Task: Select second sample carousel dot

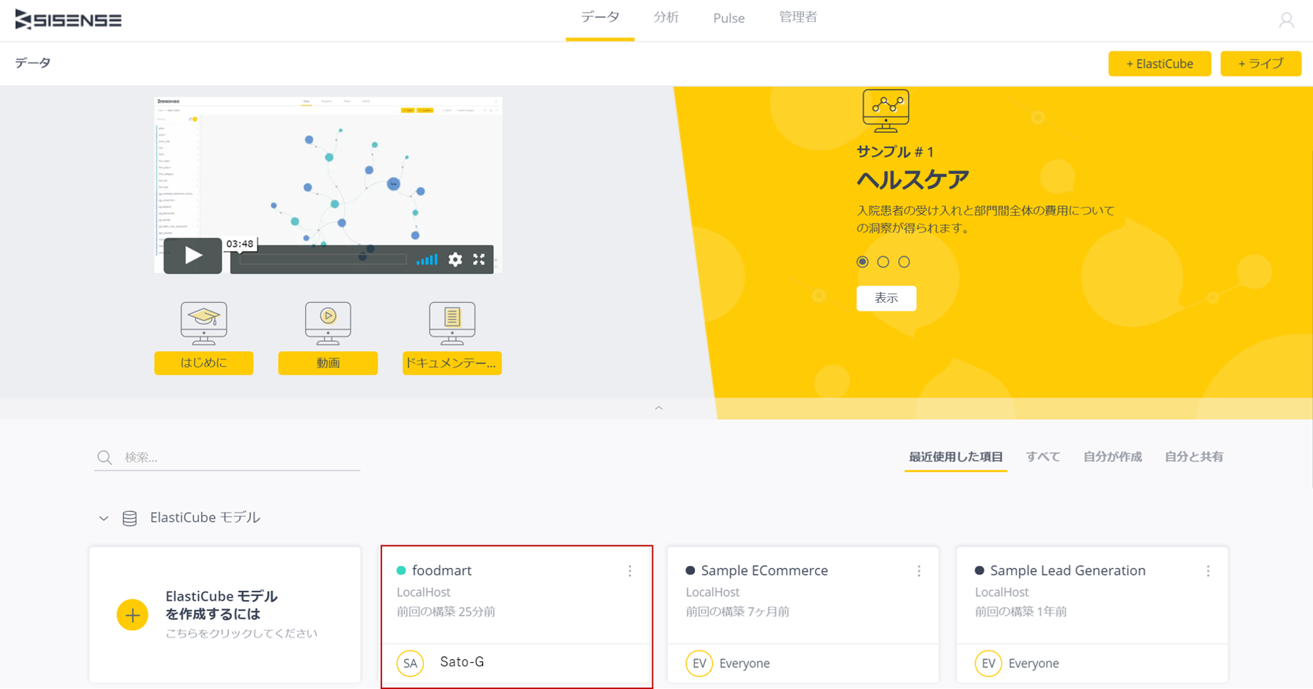Action: (883, 262)
